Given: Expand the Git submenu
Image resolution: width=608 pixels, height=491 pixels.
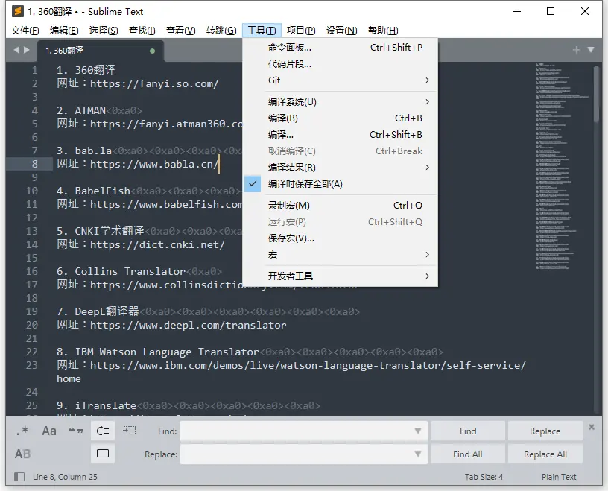Looking at the screenshot, I should click(340, 80).
